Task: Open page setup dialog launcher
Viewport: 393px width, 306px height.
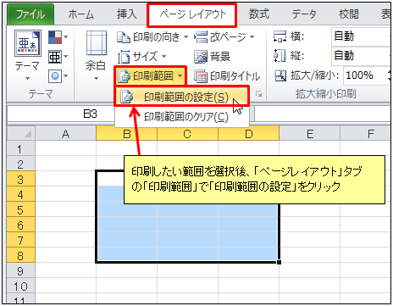Action: [258, 94]
